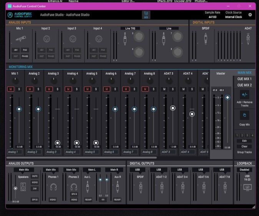Click the Mic 1 pan knob
Image resolution: width=259 pixels, height=216 pixels.
pyautogui.click(x=15, y=80)
